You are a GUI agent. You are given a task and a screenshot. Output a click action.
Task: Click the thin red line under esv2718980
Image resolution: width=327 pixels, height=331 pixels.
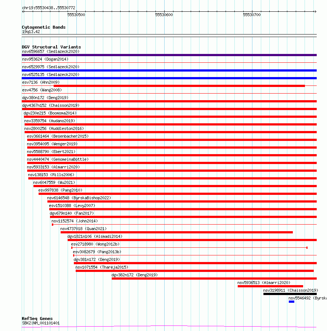pyautogui.click(x=189, y=248)
